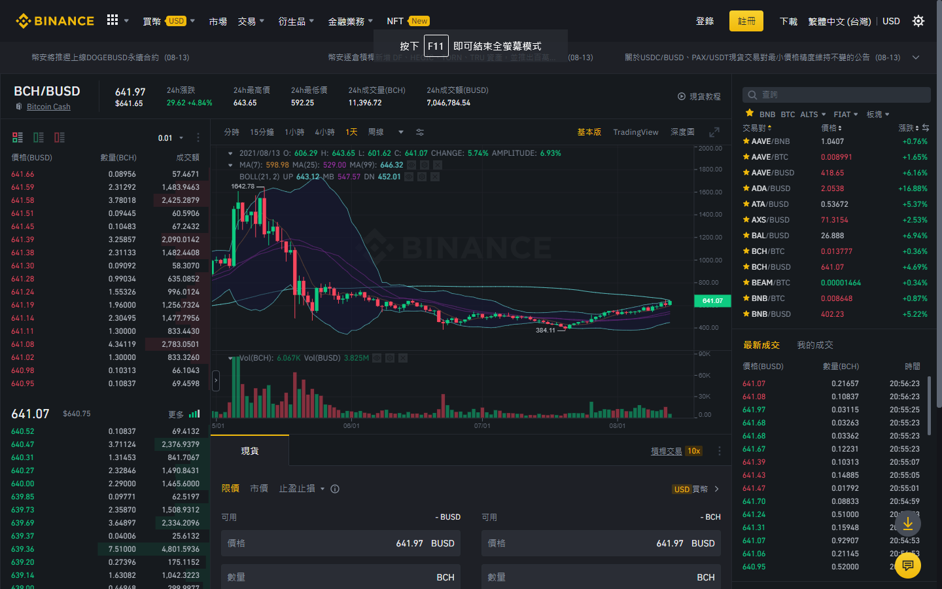Sort market list by 漲跌 column

click(x=909, y=128)
